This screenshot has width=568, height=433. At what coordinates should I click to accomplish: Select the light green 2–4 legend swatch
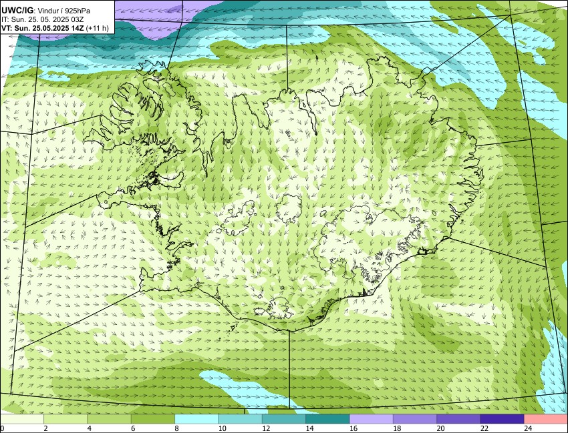click(65, 419)
